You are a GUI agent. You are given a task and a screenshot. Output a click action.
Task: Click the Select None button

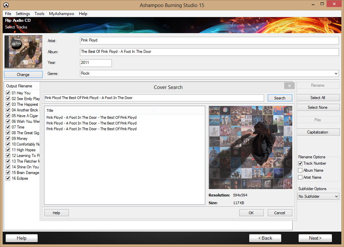(317, 107)
